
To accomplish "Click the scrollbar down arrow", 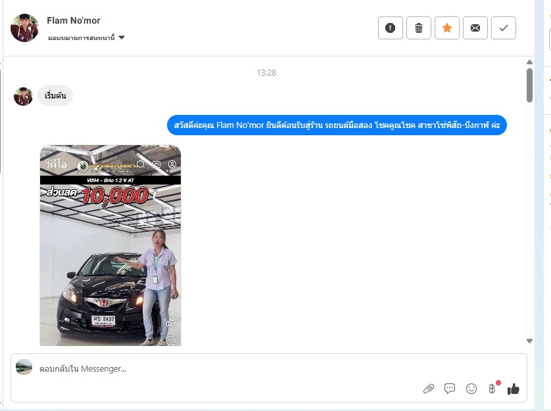I will 530,341.
